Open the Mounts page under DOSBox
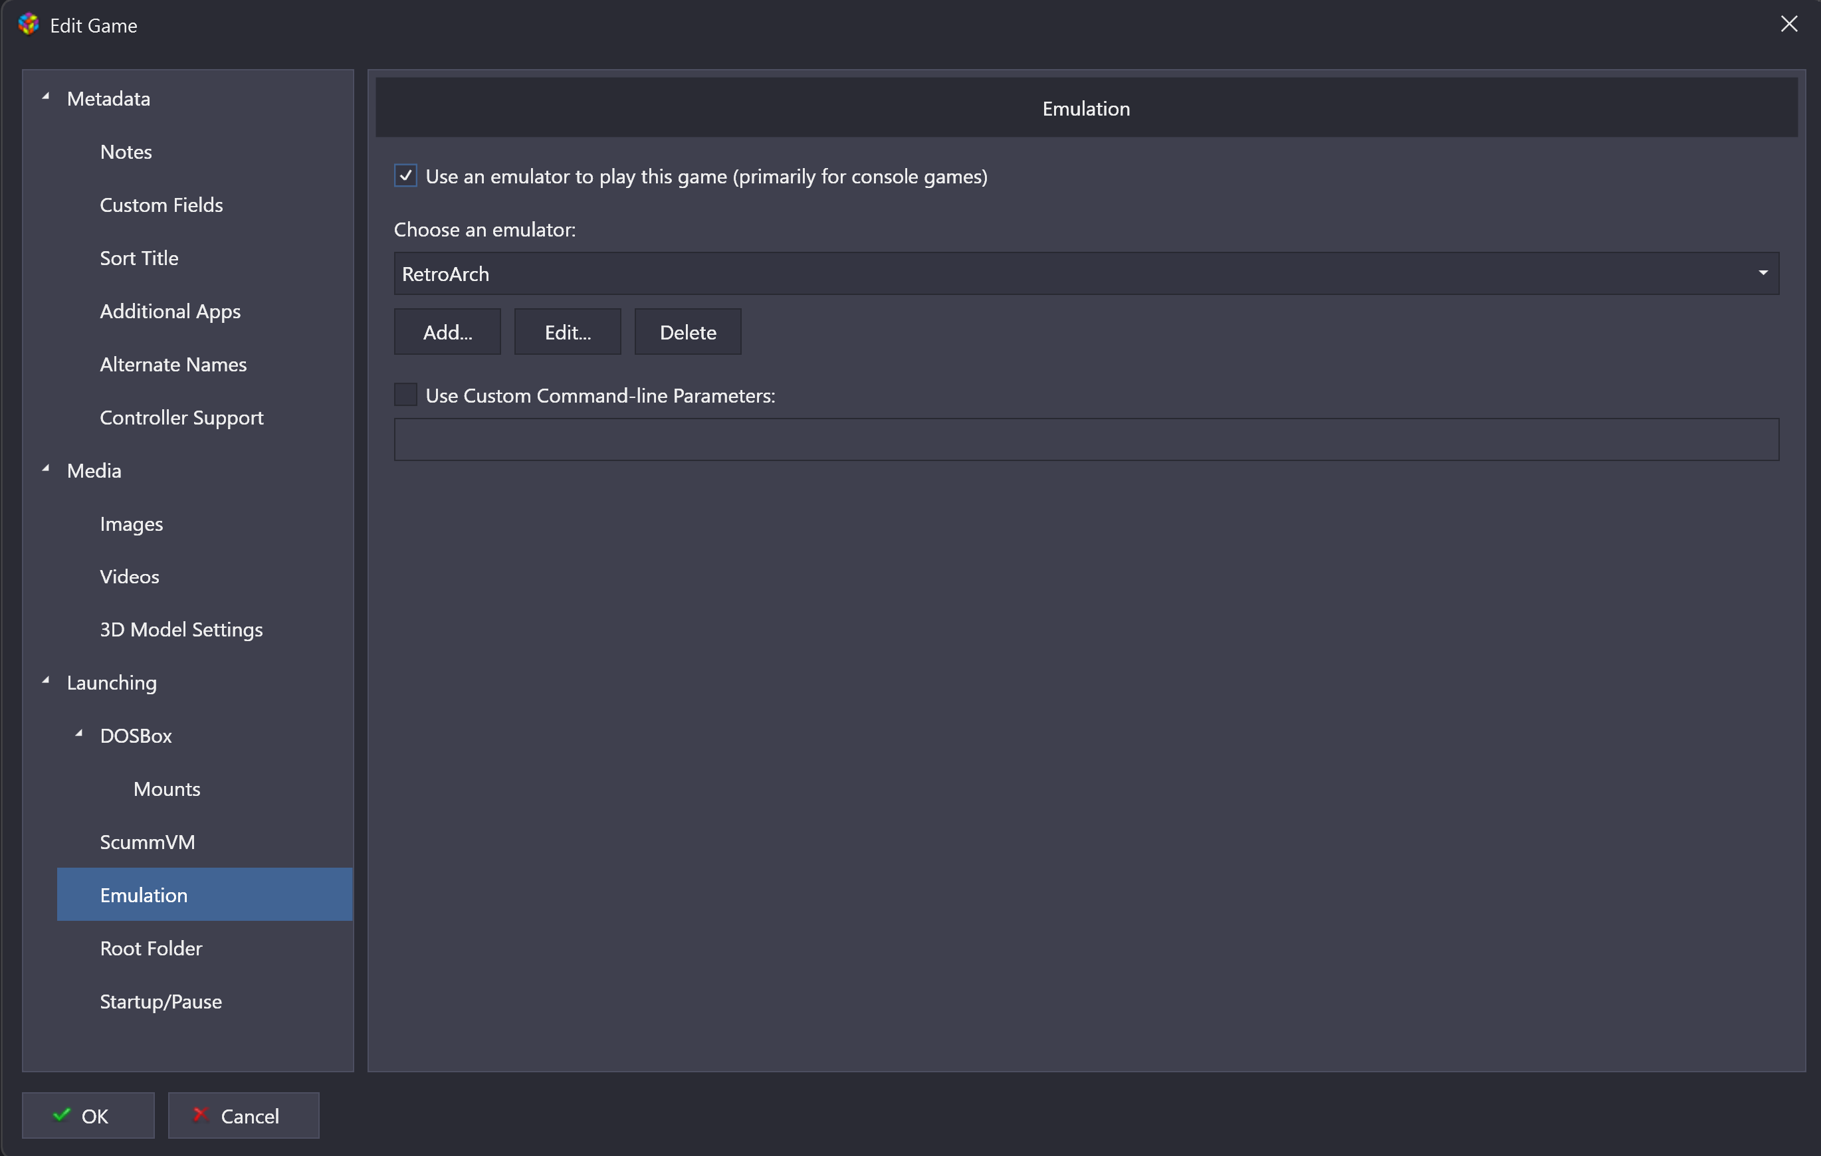 [x=166, y=789]
